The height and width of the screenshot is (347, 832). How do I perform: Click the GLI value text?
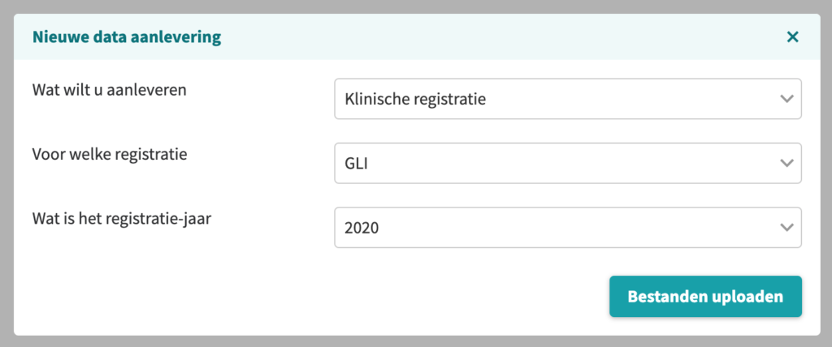pos(357,164)
